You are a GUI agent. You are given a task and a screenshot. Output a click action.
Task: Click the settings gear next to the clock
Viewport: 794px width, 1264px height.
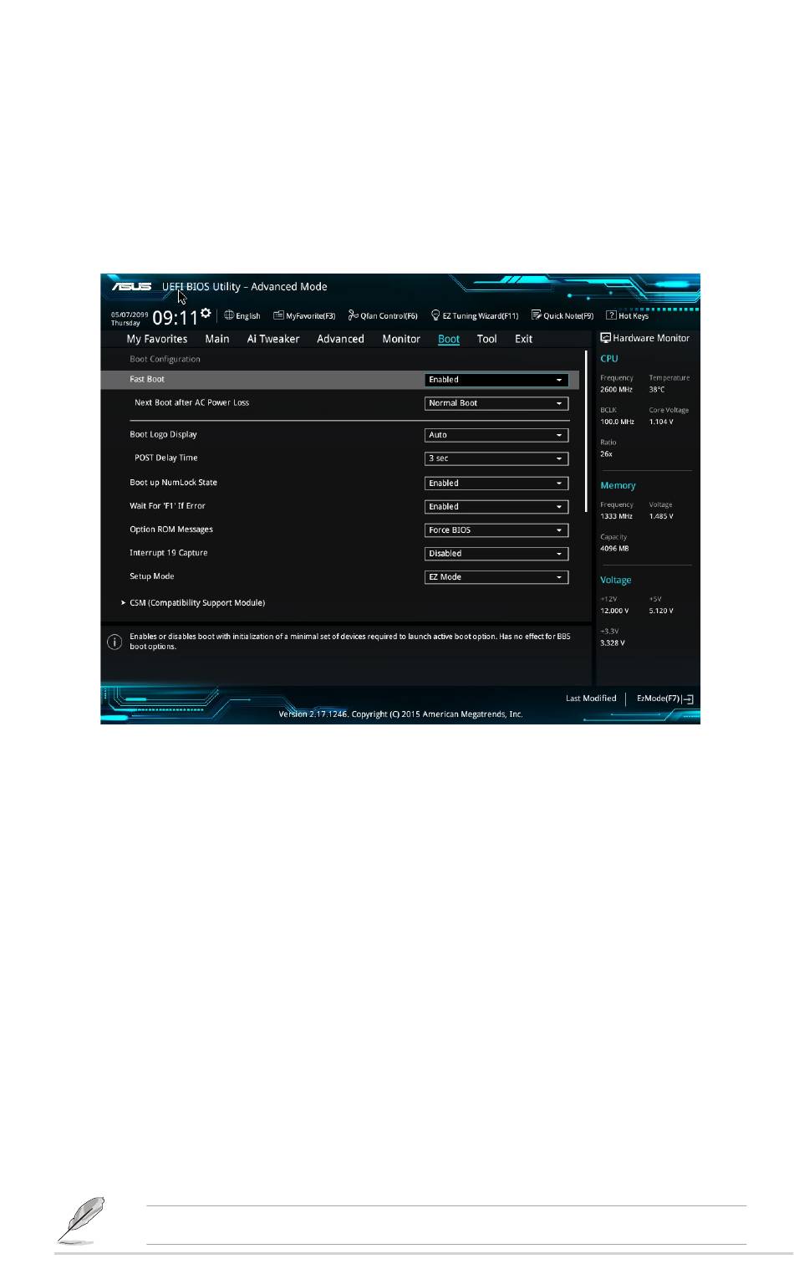click(206, 313)
